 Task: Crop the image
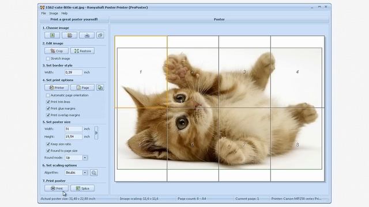pyautogui.click(x=57, y=51)
